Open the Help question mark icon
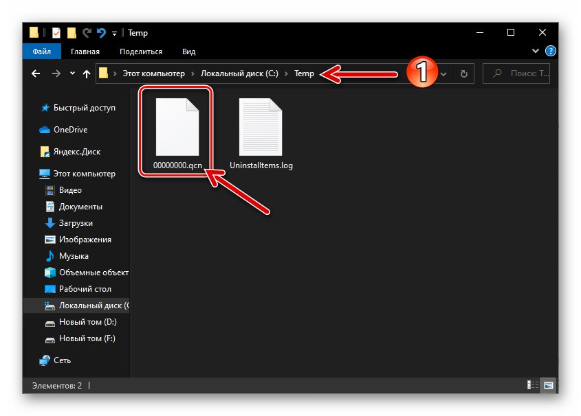Viewport: 581px width, 416px height. pyautogui.click(x=550, y=51)
